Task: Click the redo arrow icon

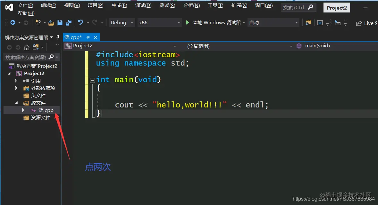Action: pyautogui.click(x=95, y=23)
